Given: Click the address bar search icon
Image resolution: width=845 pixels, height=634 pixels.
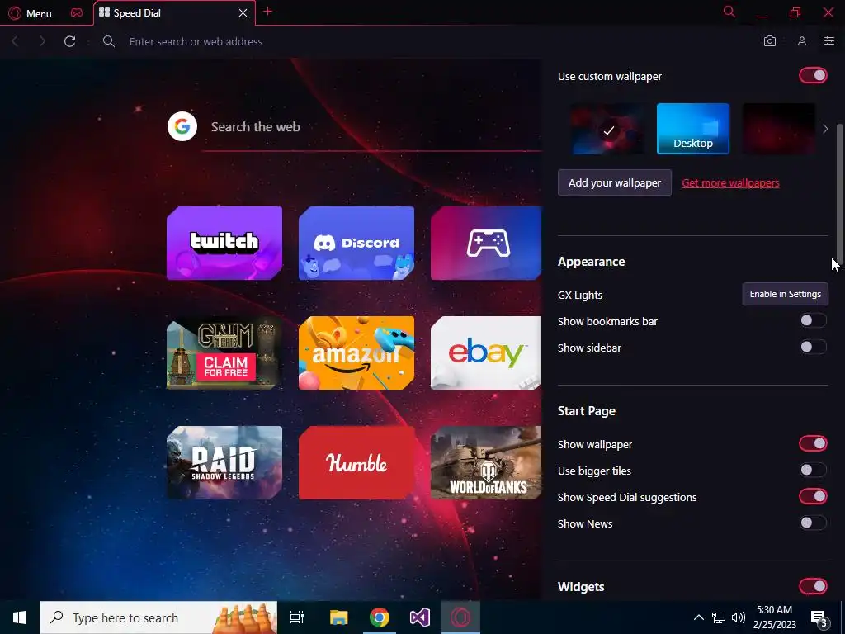Looking at the screenshot, I should pos(108,41).
